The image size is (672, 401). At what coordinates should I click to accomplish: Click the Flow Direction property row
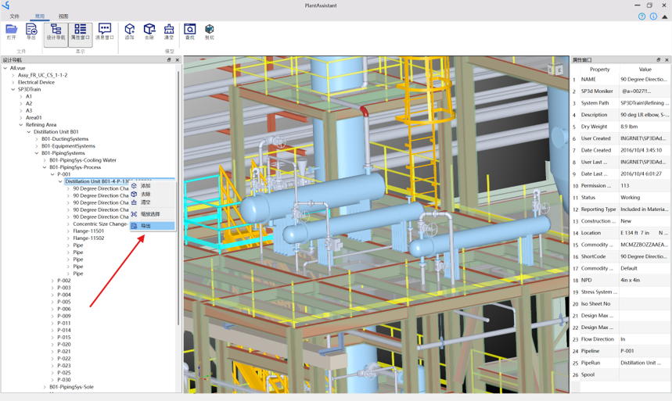pyautogui.click(x=620, y=339)
